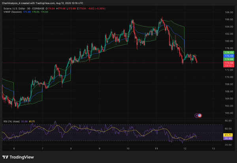Click the blue 175.49 price axis tag
This screenshot has height=163, width=237.
[229, 56]
